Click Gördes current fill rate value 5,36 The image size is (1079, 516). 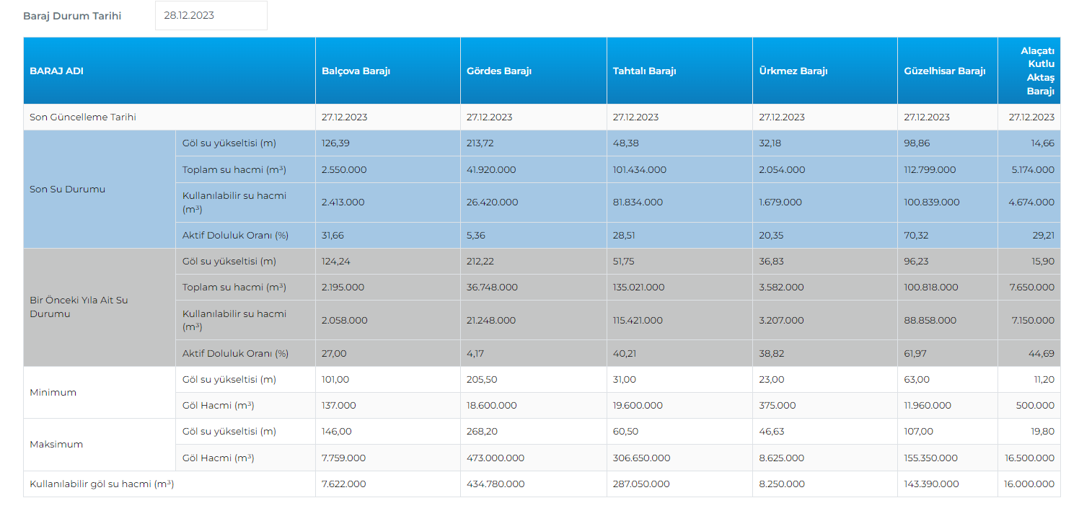477,236
